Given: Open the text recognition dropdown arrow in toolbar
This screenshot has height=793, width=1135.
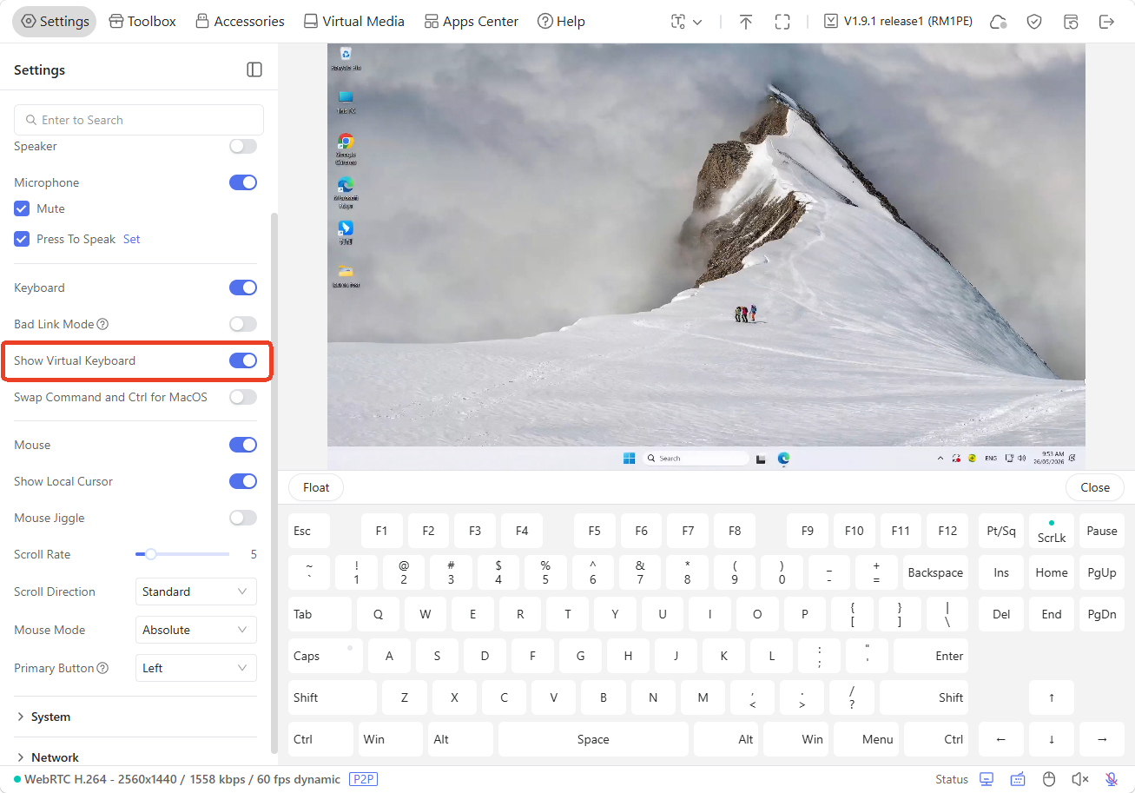Looking at the screenshot, I should (697, 22).
